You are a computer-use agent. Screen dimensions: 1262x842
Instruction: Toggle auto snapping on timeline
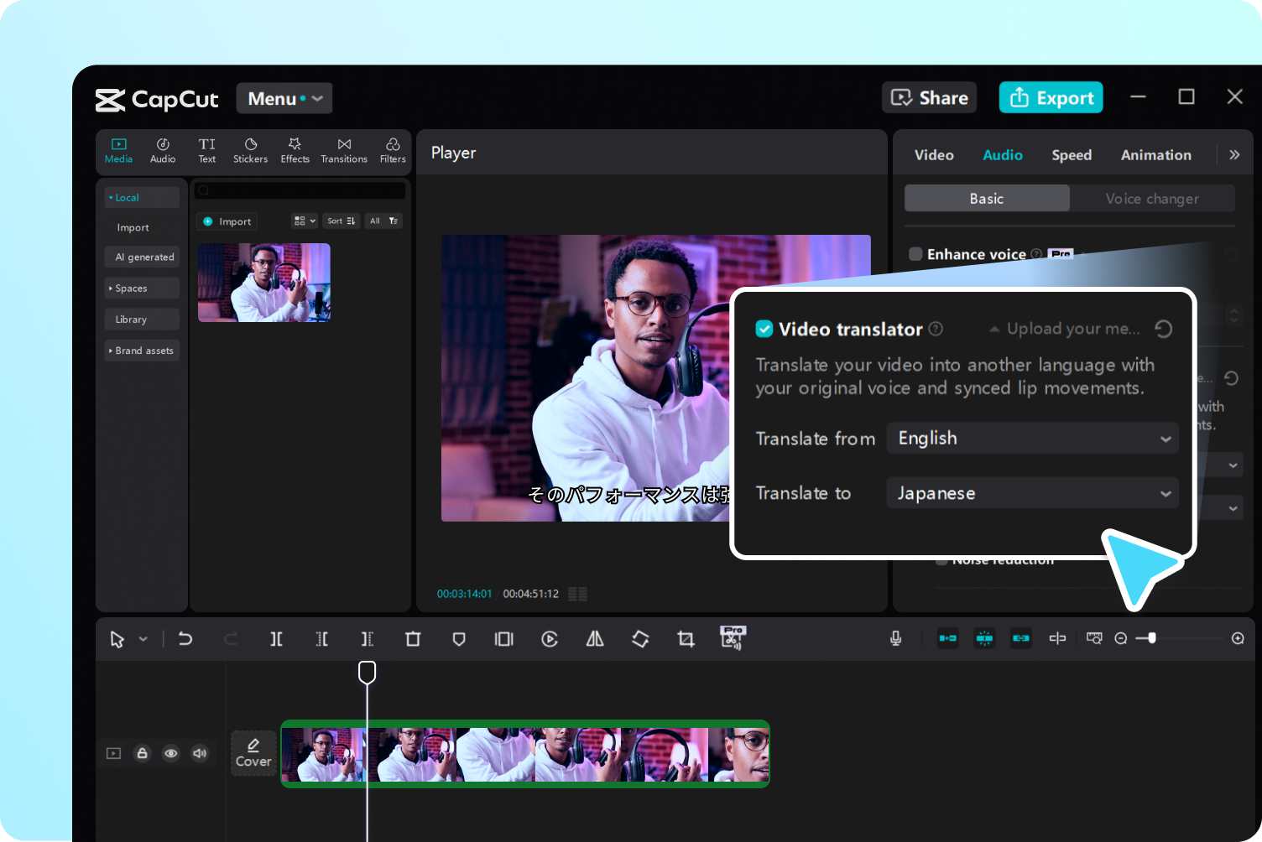click(984, 638)
